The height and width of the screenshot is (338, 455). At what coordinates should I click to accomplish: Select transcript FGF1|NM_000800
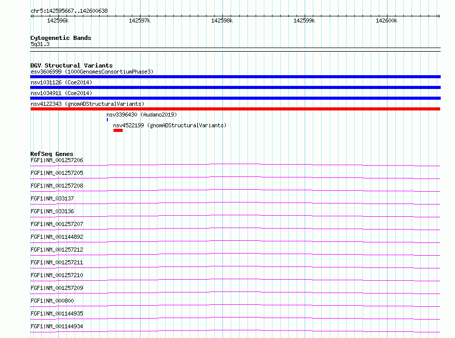(52, 301)
